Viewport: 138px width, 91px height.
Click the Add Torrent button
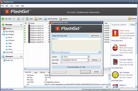pos(95,36)
